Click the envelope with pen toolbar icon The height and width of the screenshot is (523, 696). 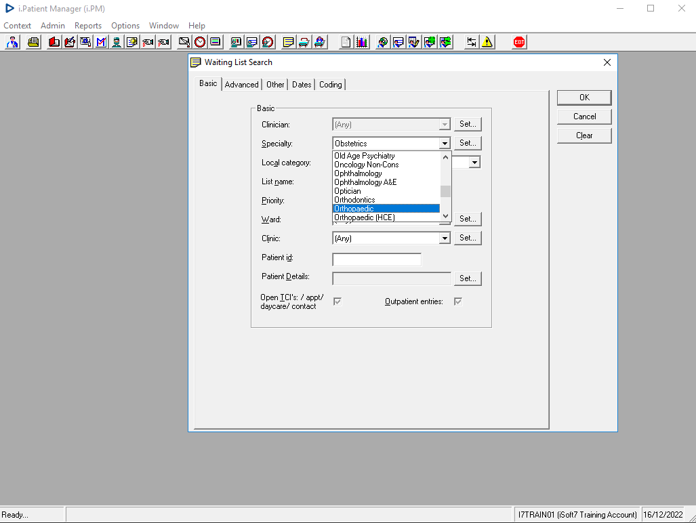[184, 42]
